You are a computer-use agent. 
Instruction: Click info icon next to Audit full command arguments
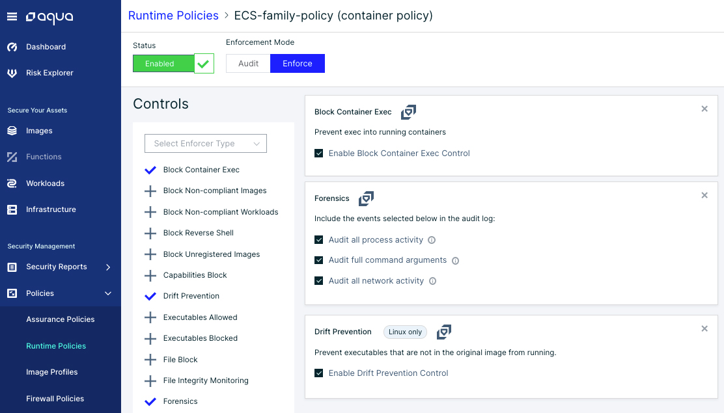tap(455, 261)
